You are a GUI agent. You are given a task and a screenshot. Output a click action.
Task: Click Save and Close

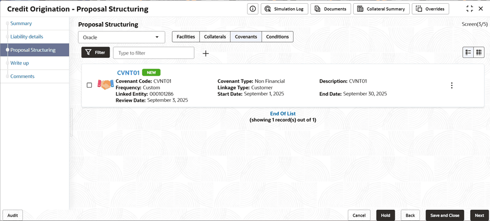point(444,216)
